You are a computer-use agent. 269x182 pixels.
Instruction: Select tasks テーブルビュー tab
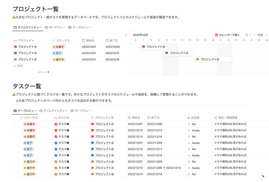coord(25,111)
